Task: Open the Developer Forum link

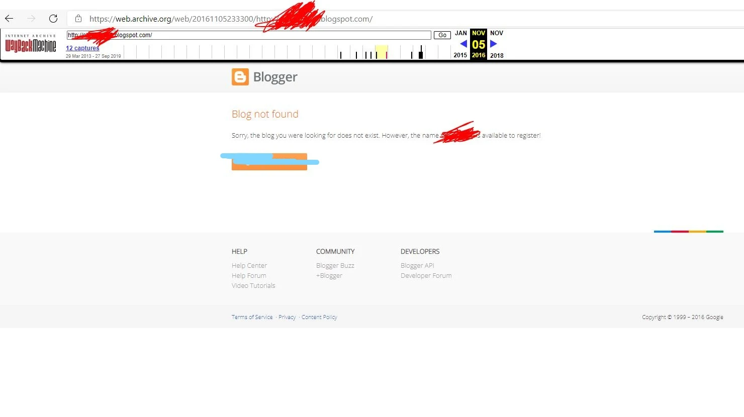Action: tap(426, 275)
